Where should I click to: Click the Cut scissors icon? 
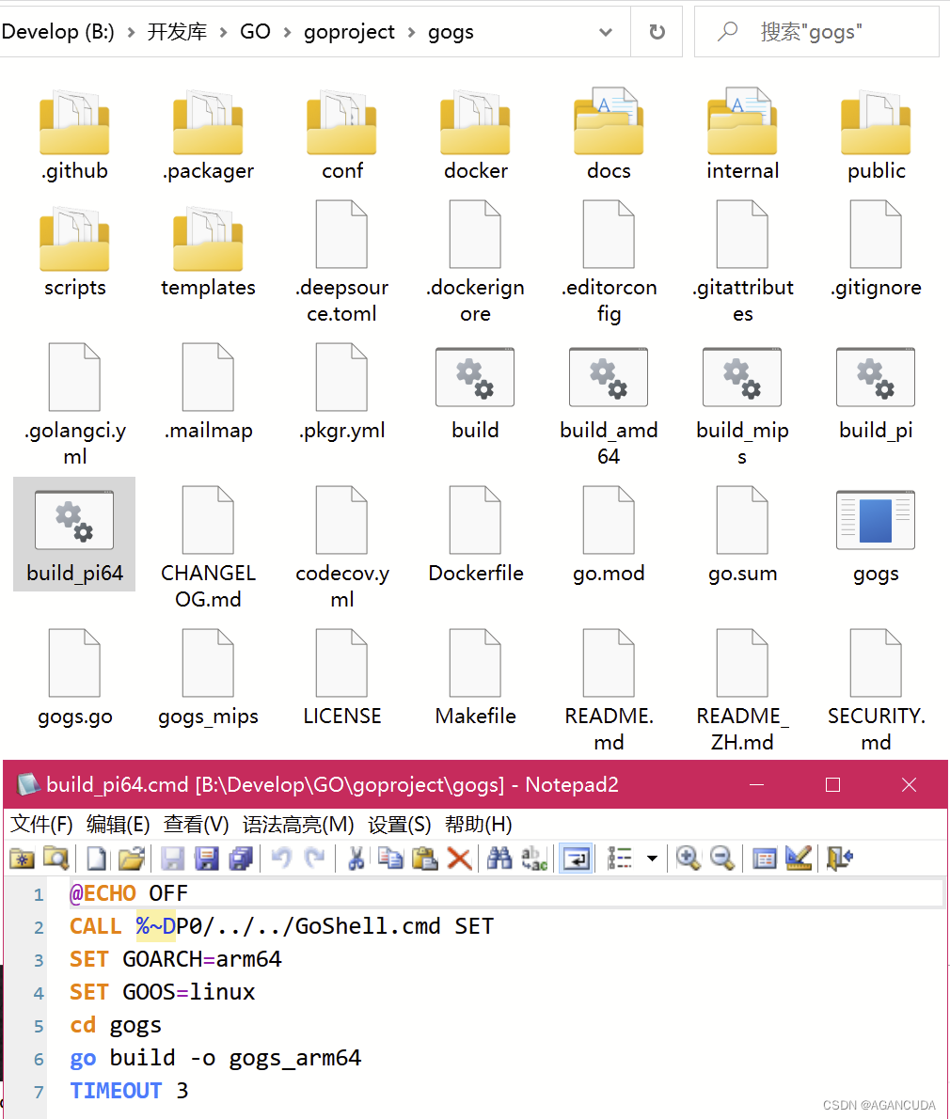point(356,859)
